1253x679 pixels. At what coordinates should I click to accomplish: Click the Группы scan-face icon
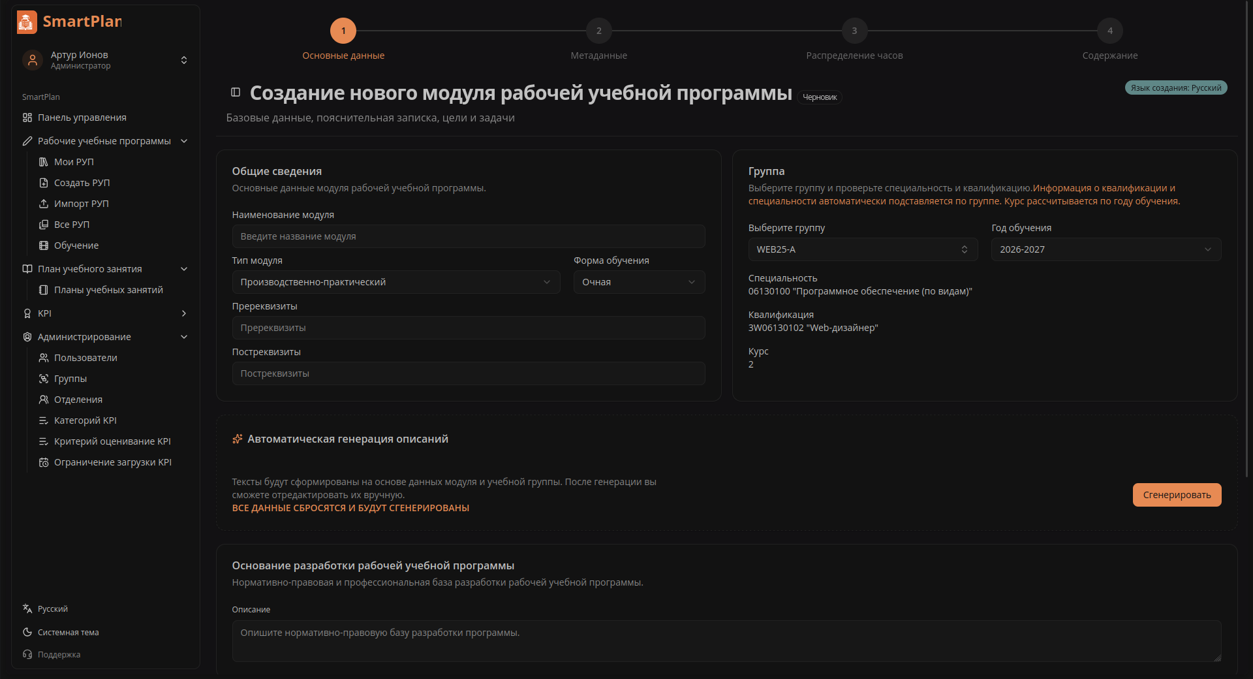(44, 379)
